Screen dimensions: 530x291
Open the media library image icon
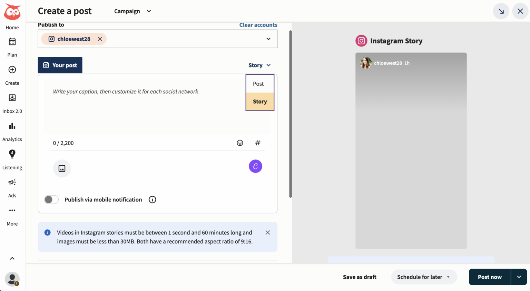coord(62,168)
